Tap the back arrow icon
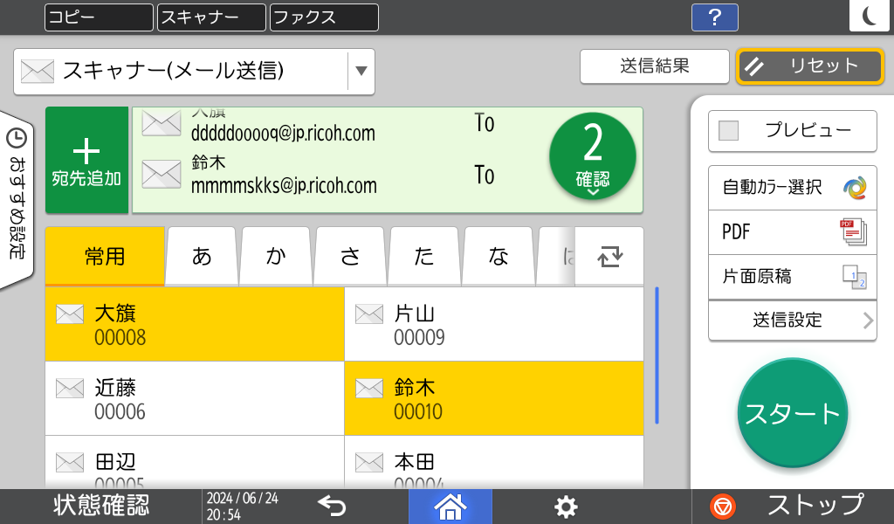Screen dimensions: 894x524 click(333, 506)
